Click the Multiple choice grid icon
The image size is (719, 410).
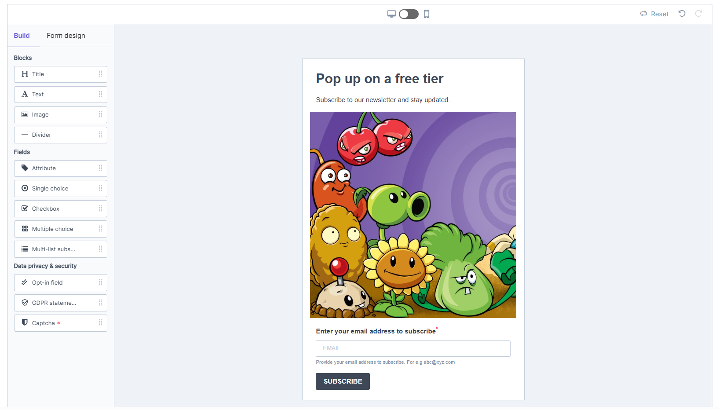(25, 229)
